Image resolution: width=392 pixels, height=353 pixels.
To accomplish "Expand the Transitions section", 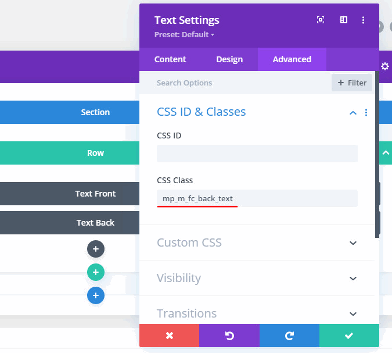I will tap(353, 313).
